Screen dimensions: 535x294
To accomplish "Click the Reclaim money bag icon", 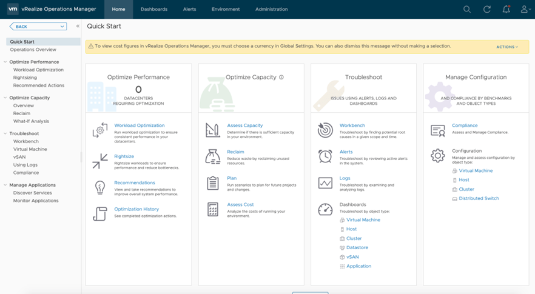I will pos(212,157).
